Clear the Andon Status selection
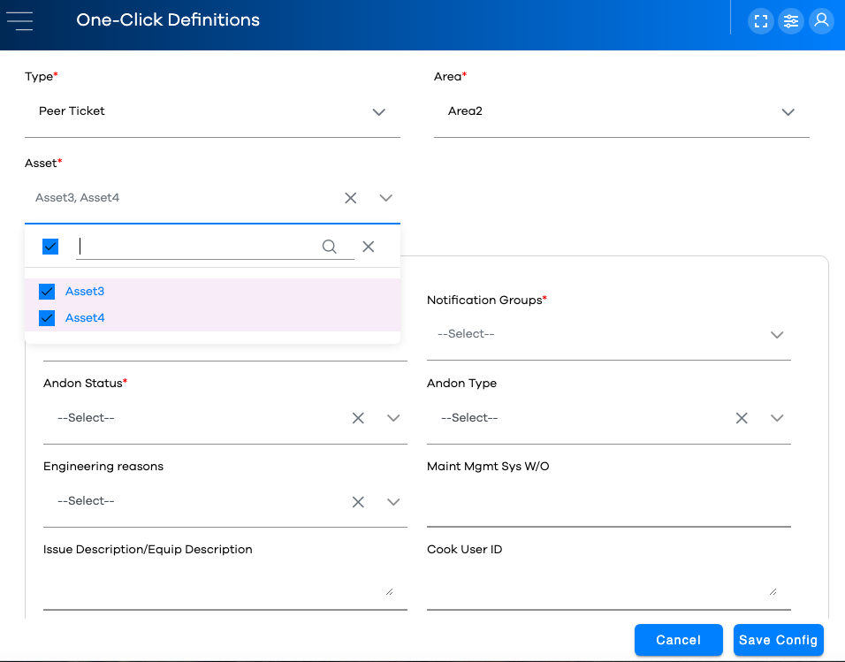 [x=358, y=418]
